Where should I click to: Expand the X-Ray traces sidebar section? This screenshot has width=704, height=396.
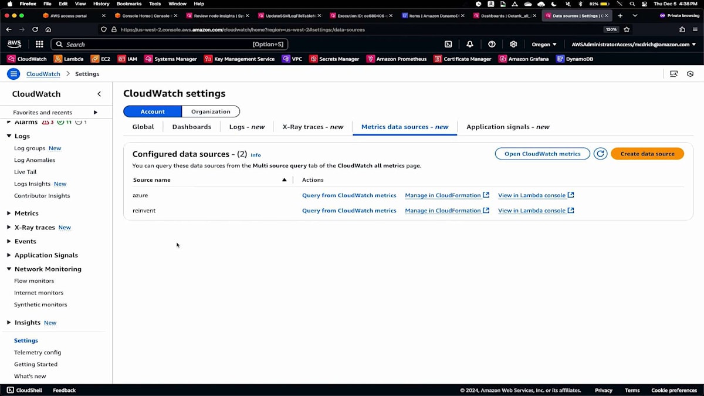(9, 228)
